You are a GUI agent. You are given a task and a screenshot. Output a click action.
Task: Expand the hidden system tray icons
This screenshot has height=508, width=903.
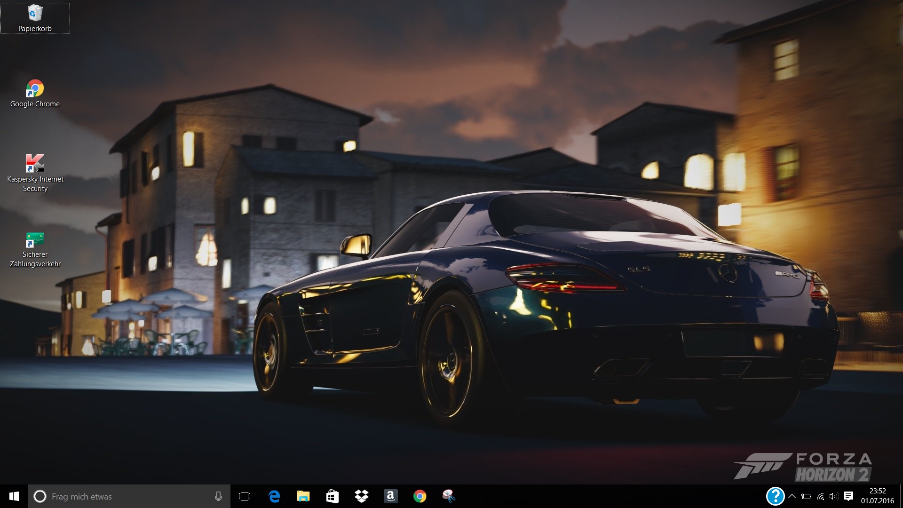(792, 496)
